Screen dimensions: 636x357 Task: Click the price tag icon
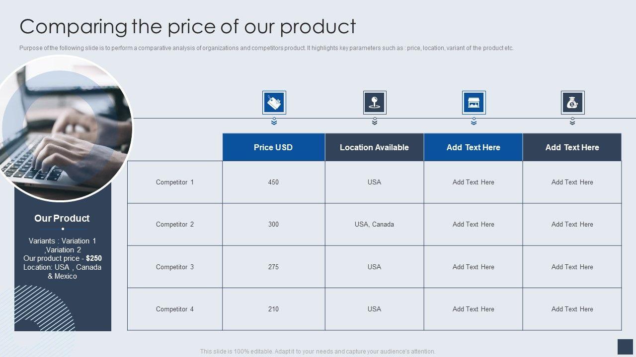coord(274,103)
